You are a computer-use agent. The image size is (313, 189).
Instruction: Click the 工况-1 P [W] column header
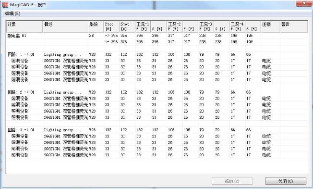pyautogui.click(x=143, y=26)
